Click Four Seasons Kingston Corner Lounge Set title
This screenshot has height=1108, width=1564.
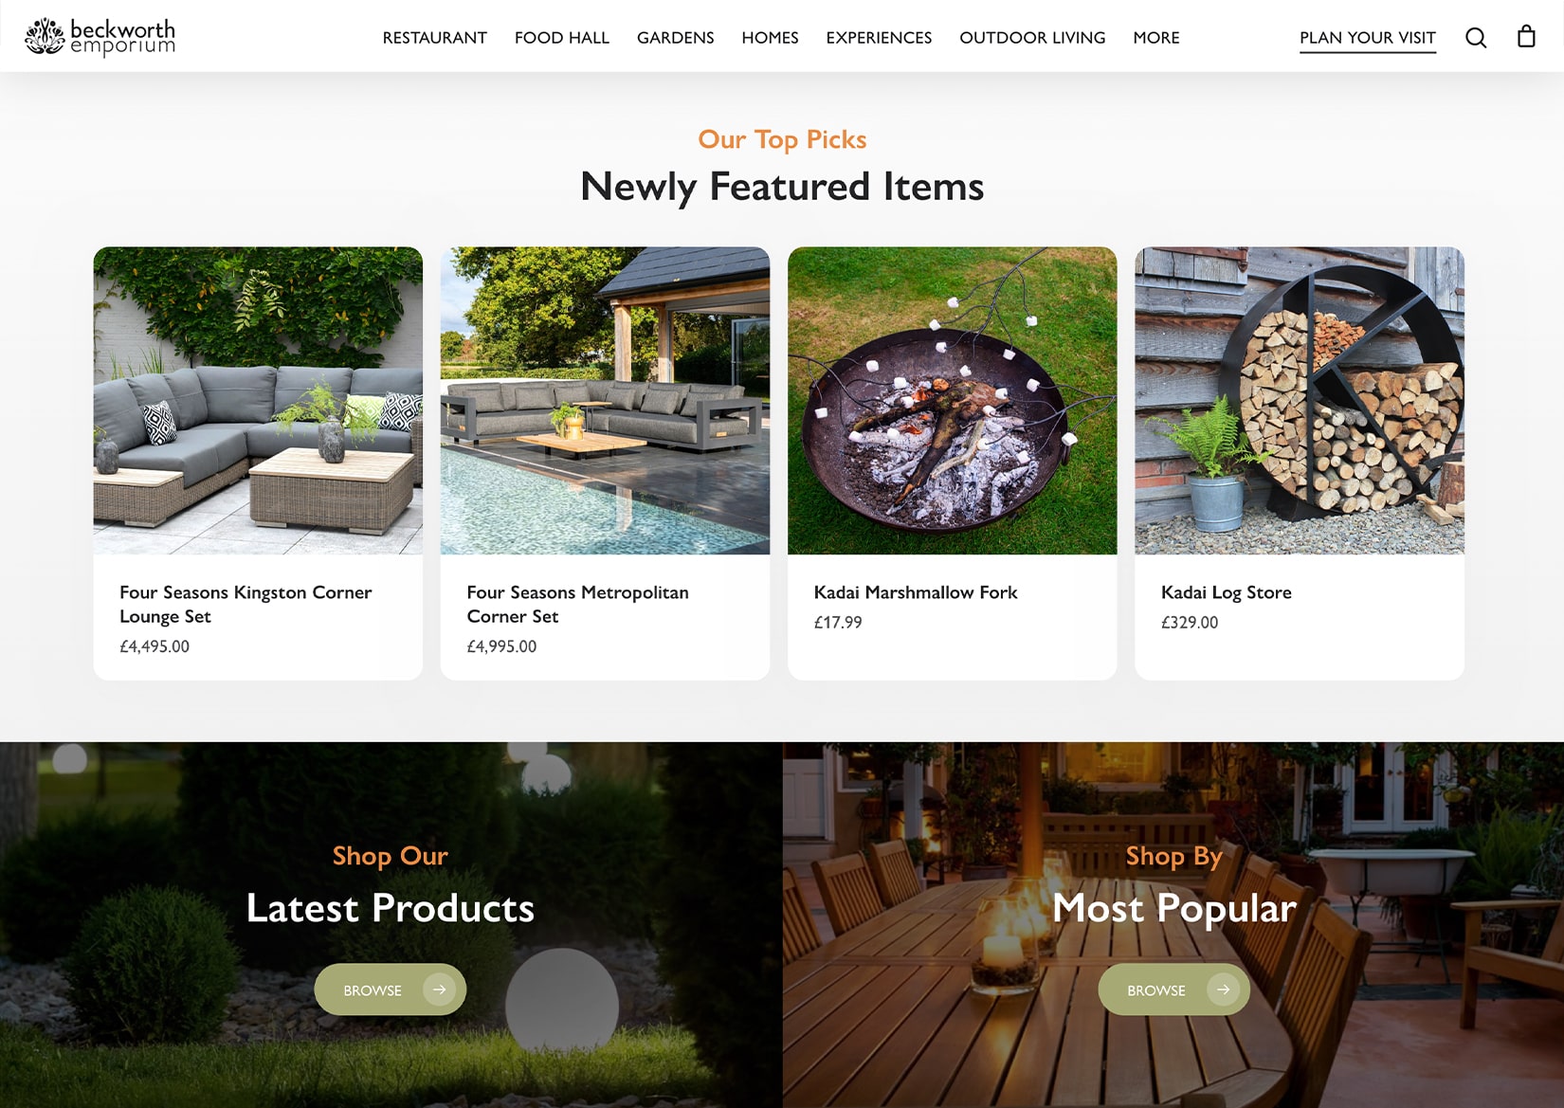tap(246, 605)
